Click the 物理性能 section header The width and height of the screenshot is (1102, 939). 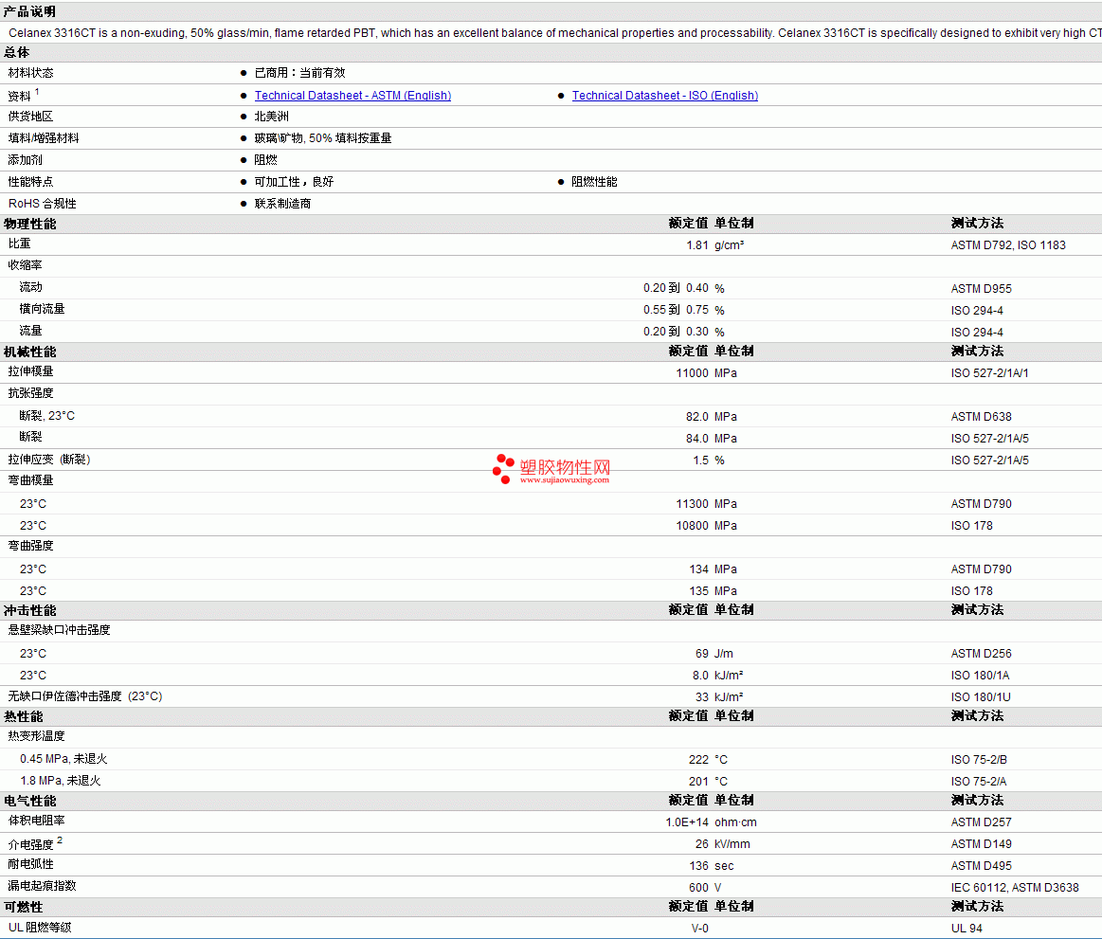click(x=29, y=224)
